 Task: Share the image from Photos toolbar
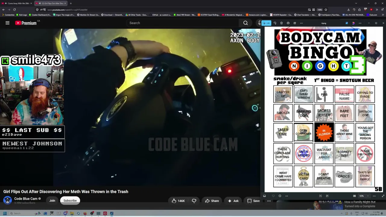295,23
